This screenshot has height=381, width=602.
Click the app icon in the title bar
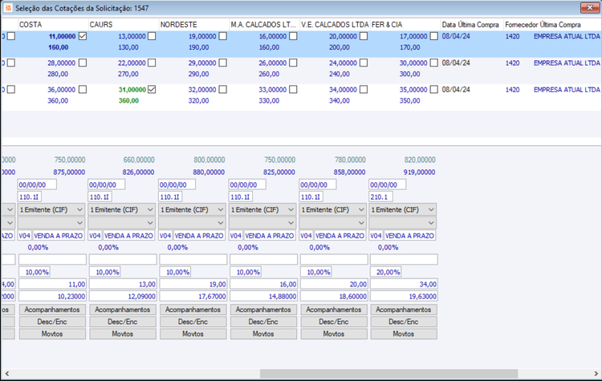[8, 8]
